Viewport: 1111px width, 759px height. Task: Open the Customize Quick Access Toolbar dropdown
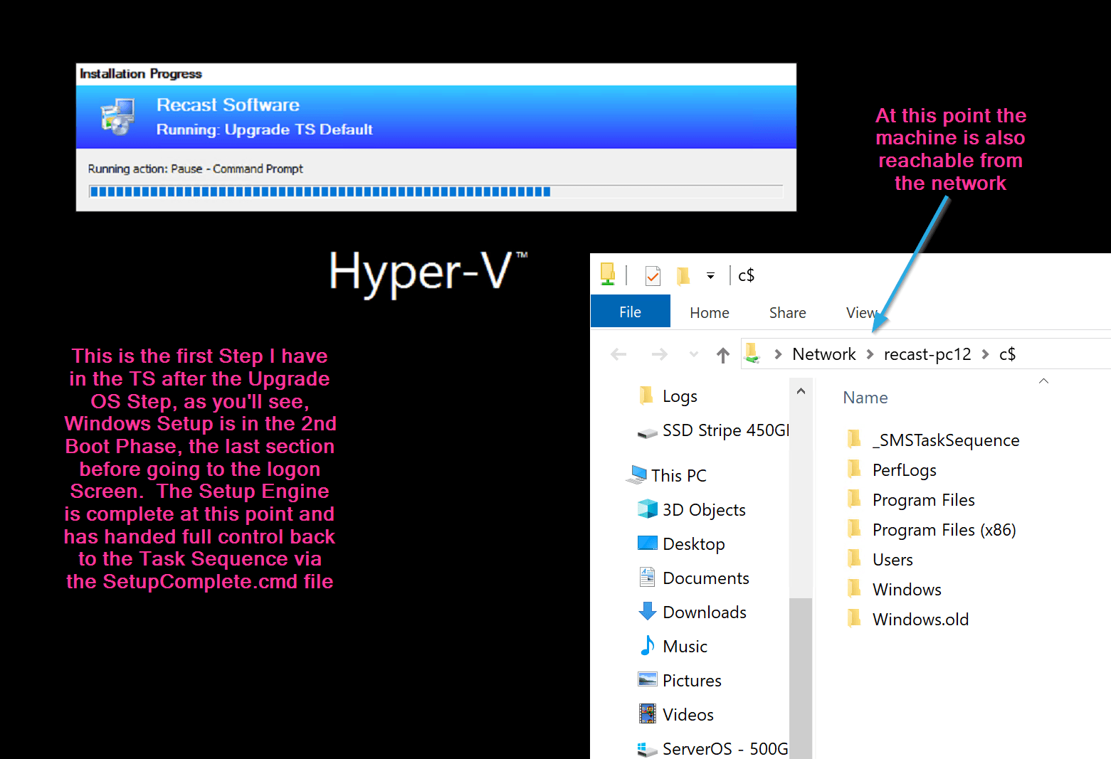click(710, 276)
